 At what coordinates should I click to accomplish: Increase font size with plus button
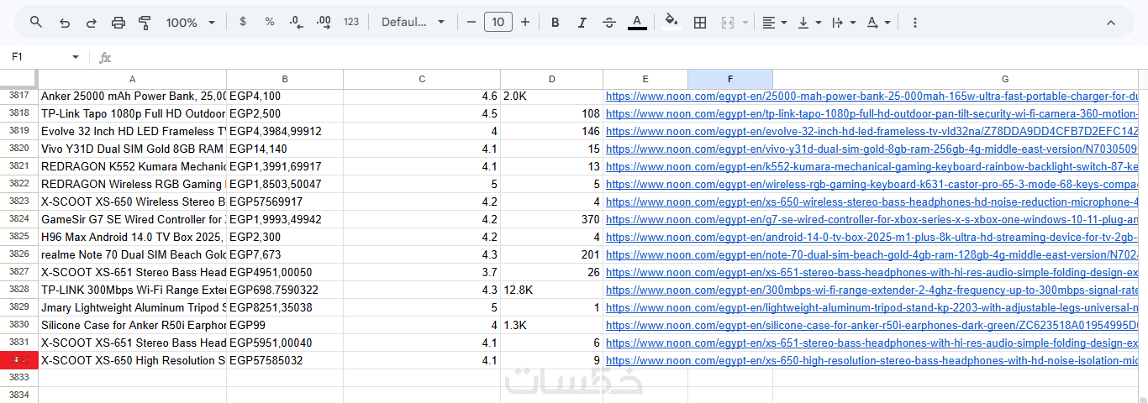525,23
